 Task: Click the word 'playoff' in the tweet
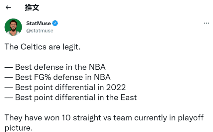point(191,118)
